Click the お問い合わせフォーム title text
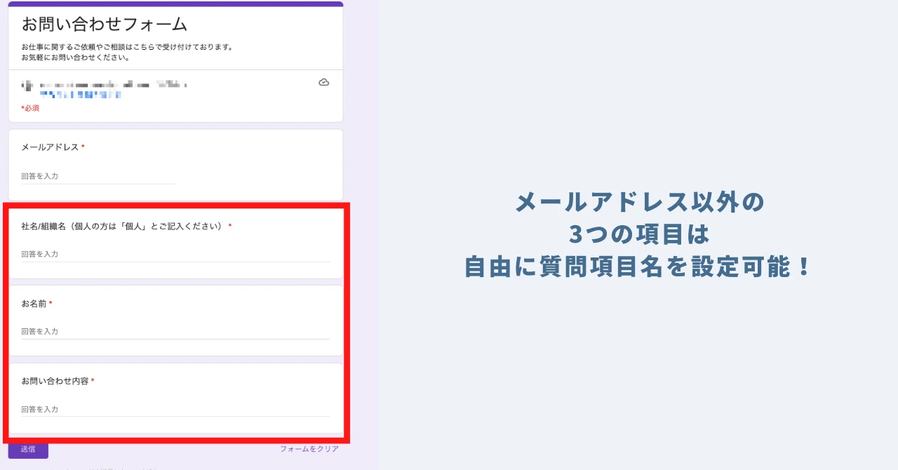The height and width of the screenshot is (470, 898). pos(105,25)
